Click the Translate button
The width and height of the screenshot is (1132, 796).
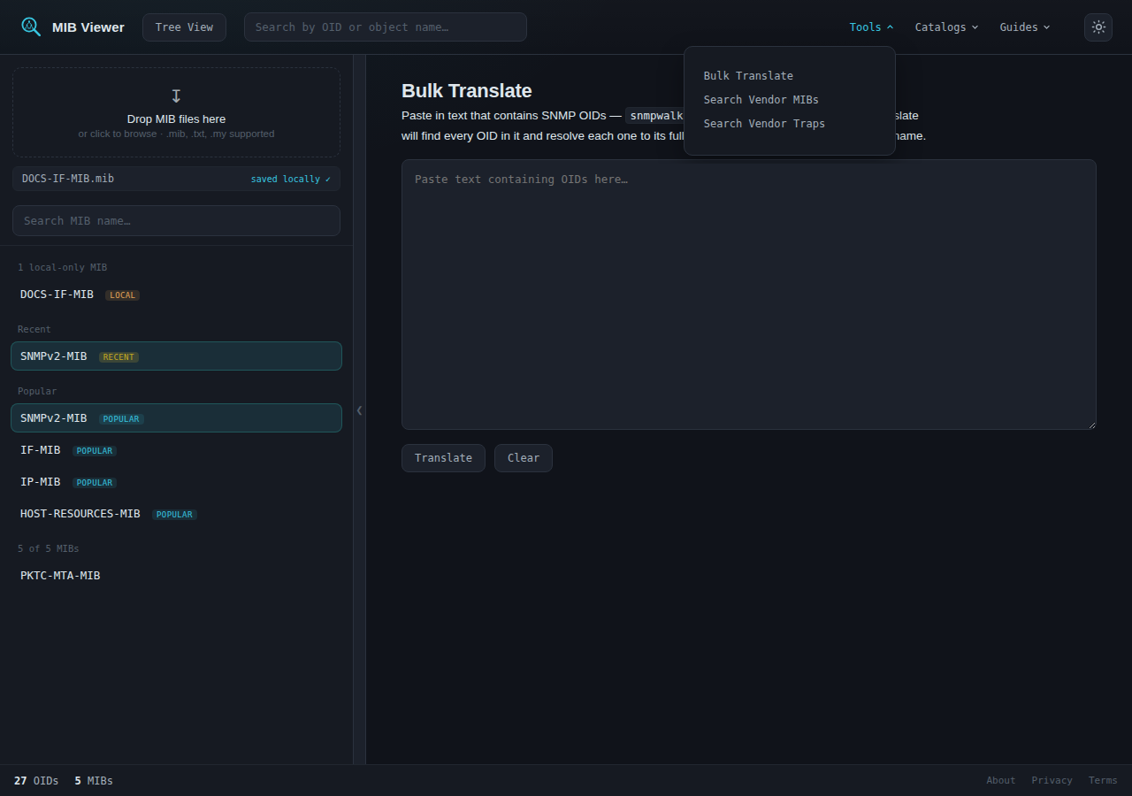tap(443, 458)
